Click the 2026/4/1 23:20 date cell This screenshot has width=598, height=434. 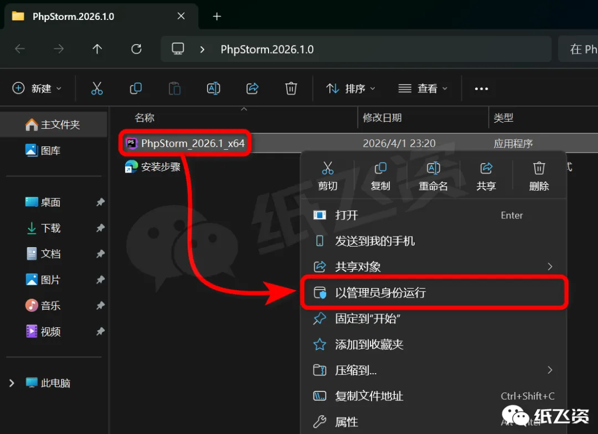tap(399, 144)
